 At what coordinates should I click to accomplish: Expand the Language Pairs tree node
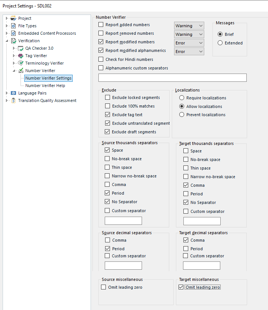[x=6, y=93]
